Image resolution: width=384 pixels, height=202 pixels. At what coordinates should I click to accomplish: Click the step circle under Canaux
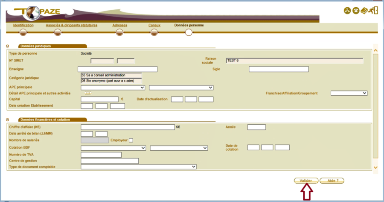coord(154,32)
